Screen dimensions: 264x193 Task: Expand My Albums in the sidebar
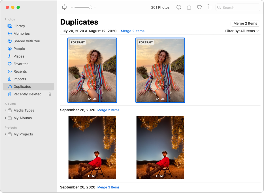point(6,118)
